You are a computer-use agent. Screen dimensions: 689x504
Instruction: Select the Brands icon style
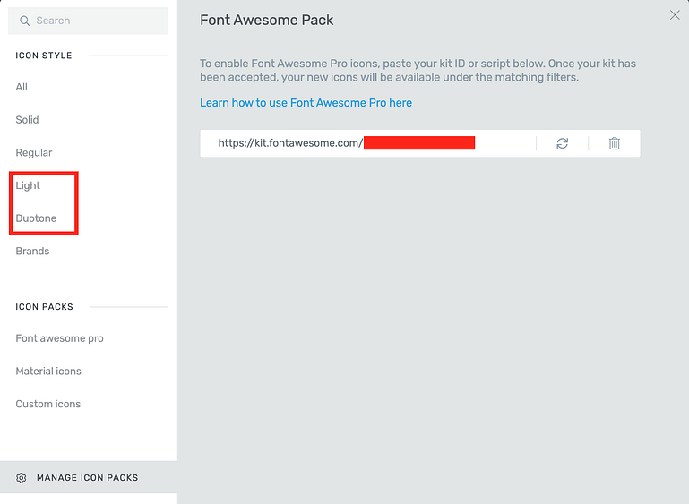coord(32,252)
